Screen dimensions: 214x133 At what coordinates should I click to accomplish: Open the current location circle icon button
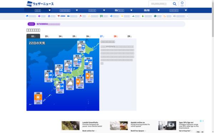[x=182, y=4]
